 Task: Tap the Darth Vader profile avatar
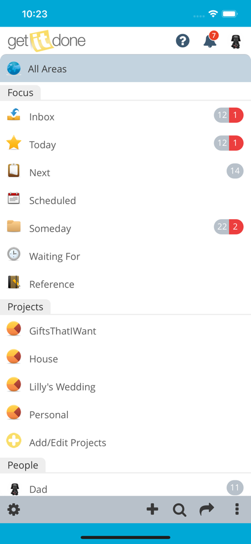pos(236,41)
